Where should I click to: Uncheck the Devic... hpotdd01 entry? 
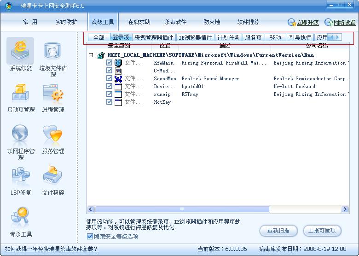tap(109, 86)
